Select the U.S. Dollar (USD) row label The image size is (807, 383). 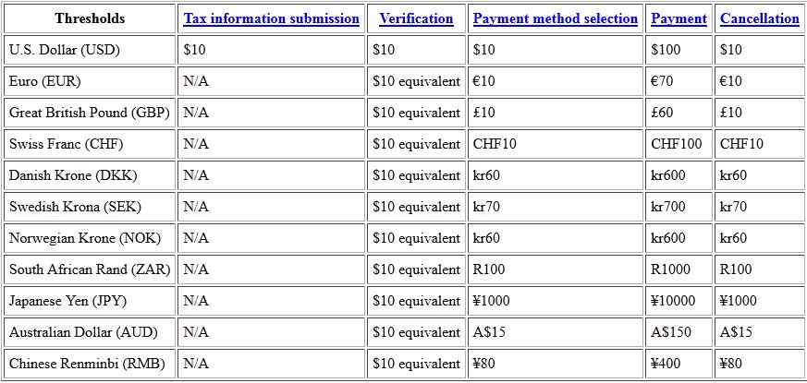coord(65,50)
